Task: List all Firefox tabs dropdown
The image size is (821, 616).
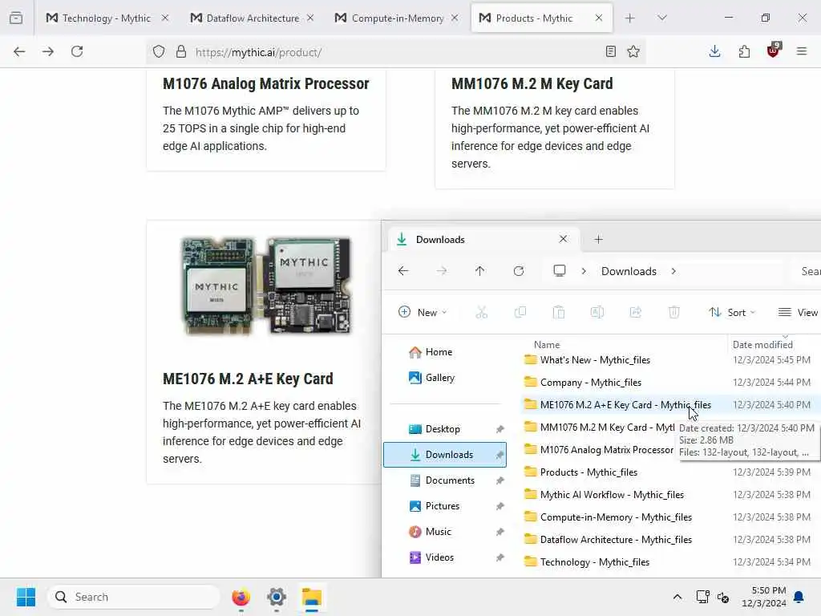Action: point(662,18)
